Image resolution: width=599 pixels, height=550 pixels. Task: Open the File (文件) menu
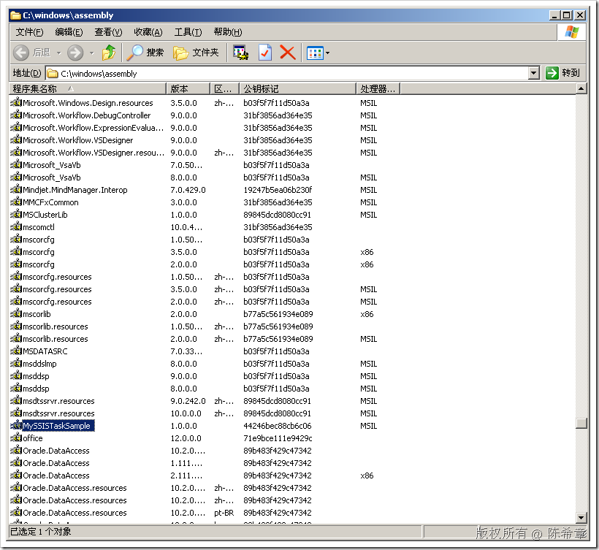pyautogui.click(x=29, y=32)
